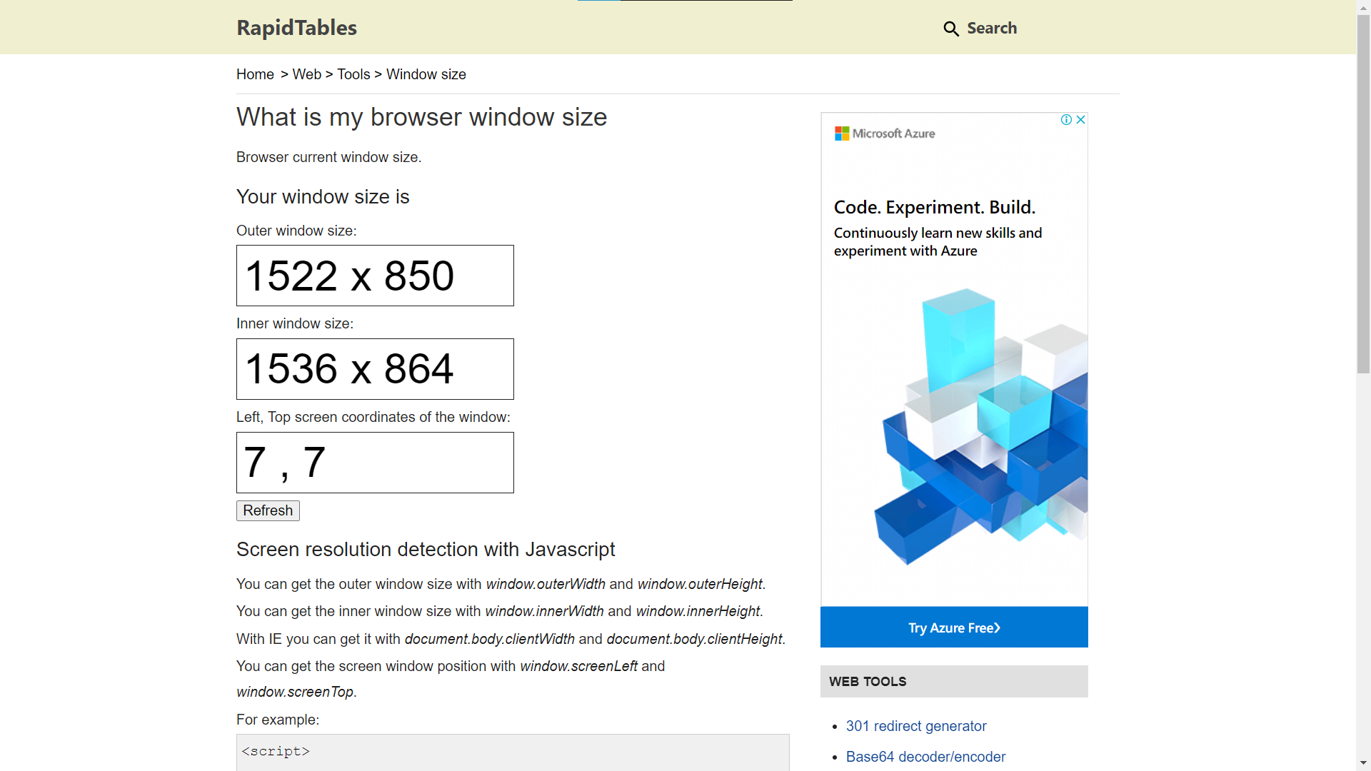Click the scrollbar down arrow
This screenshot has height=771, width=1371.
1363,763
